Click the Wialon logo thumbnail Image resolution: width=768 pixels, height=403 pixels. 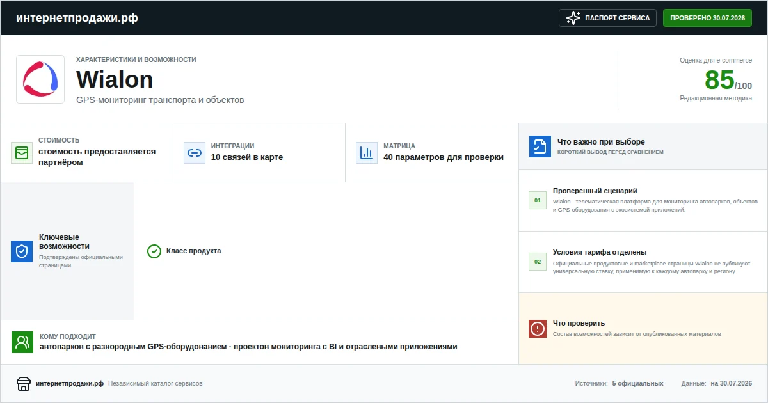pos(40,79)
